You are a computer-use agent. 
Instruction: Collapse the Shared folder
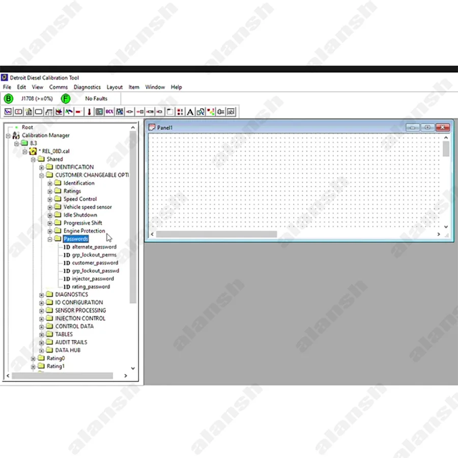33,160
